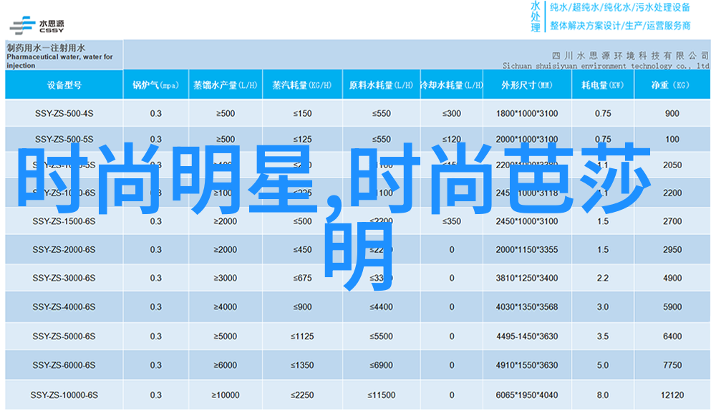Select the 净重(KG) column header
716x416 pixels.
[x=671, y=85]
